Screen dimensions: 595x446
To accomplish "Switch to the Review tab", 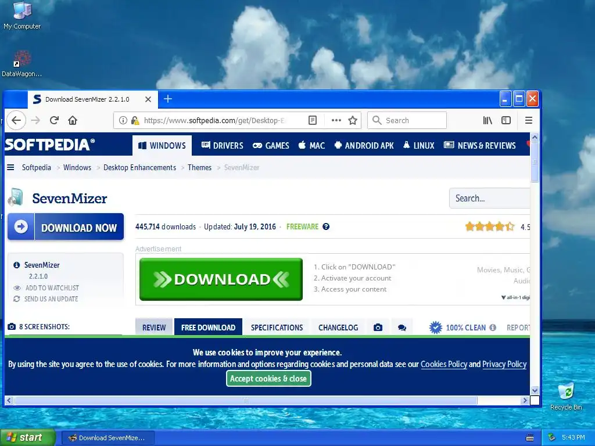I will tap(154, 328).
